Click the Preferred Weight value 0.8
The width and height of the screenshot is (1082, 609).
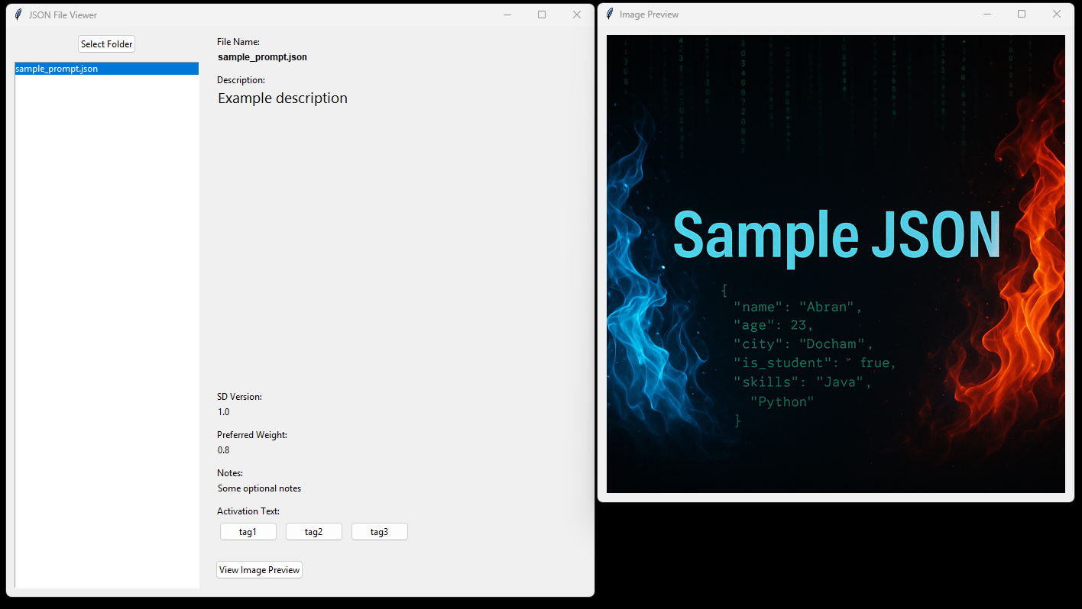click(223, 449)
